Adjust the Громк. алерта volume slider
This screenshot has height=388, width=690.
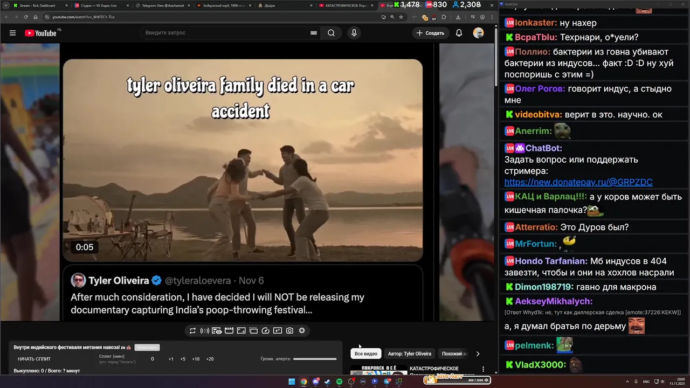pos(315,359)
